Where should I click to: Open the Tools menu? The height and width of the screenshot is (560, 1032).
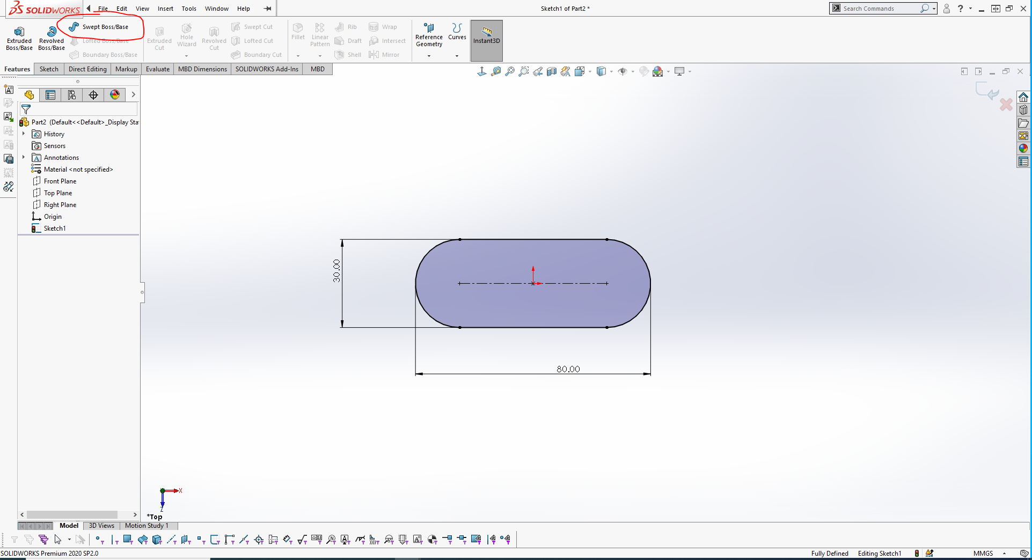click(189, 9)
